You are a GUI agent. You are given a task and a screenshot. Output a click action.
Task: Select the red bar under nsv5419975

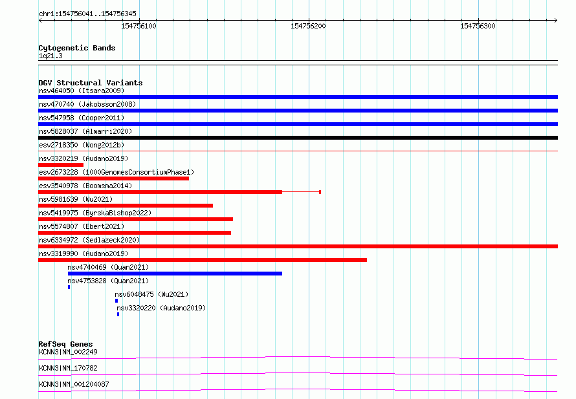[x=135, y=219]
